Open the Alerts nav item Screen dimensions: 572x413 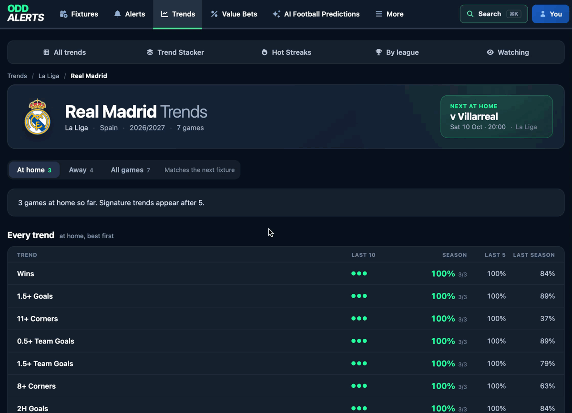point(129,14)
